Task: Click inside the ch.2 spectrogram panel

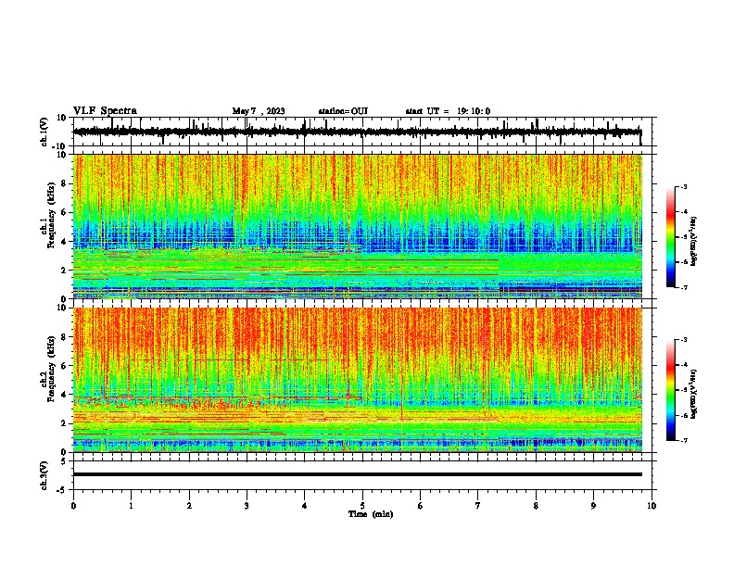Action: click(x=358, y=380)
